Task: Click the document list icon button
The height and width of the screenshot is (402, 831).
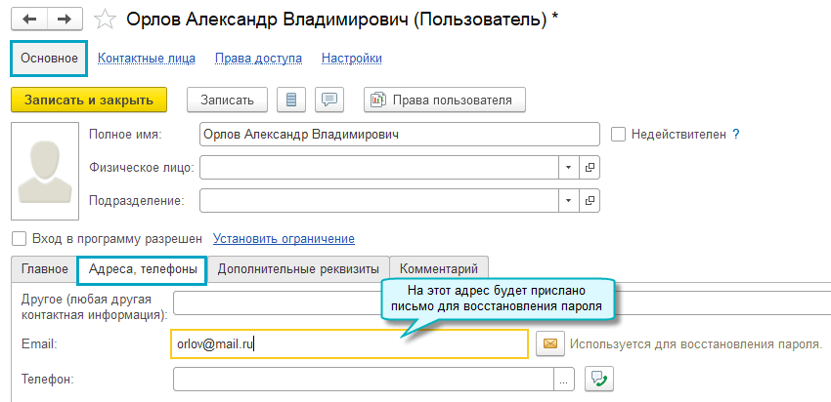Action: pyautogui.click(x=292, y=100)
